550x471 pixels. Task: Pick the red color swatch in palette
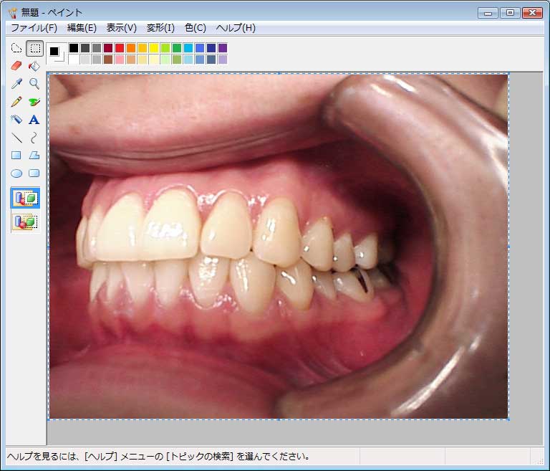pyautogui.click(x=120, y=48)
